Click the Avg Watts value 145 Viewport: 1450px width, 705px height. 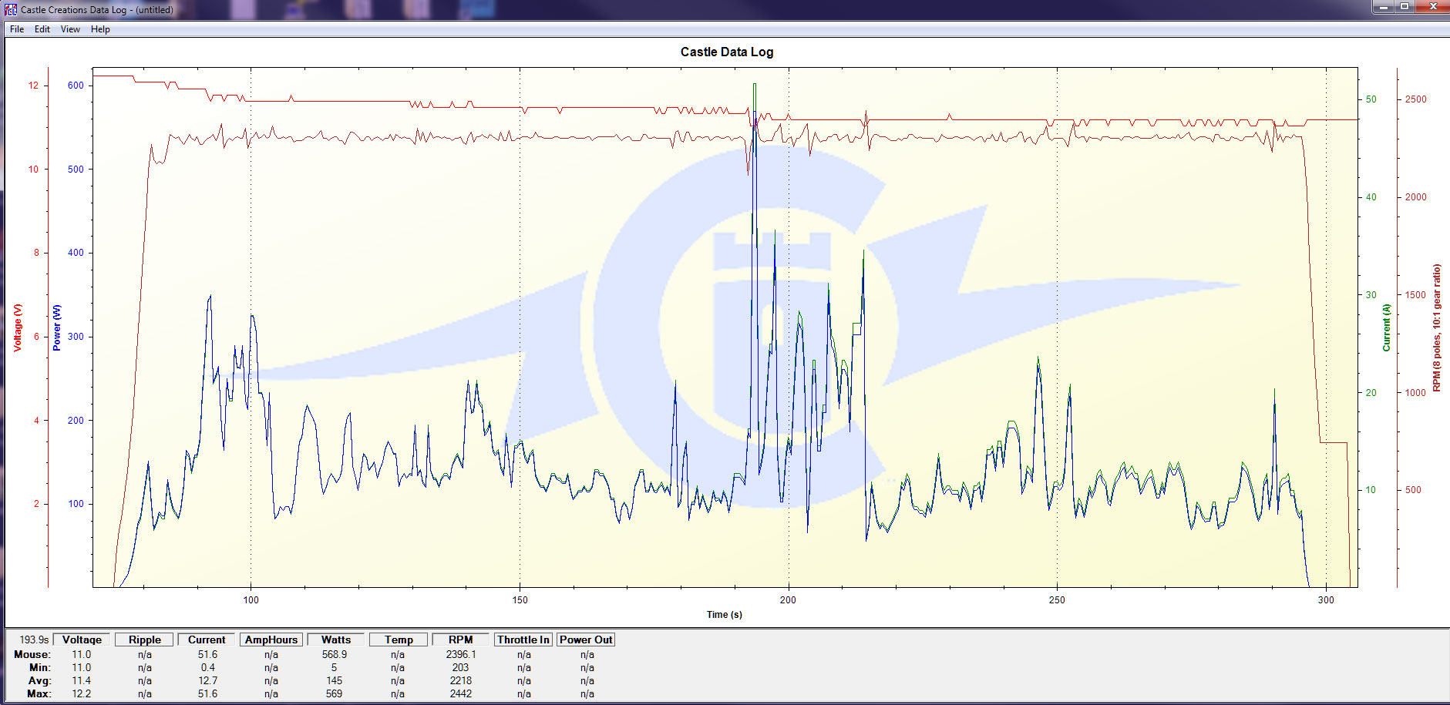[x=334, y=680]
